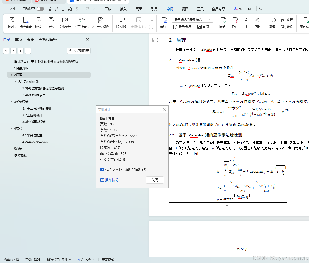Convert text with 繁转简
The width and height of the screenshot is (309, 263).
[x=287, y=27]
